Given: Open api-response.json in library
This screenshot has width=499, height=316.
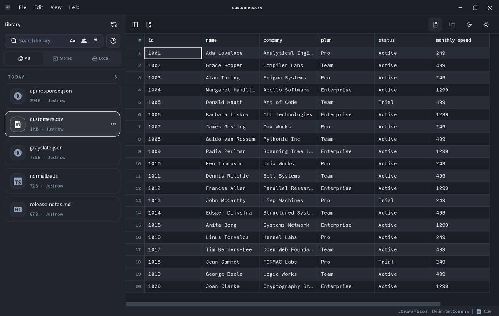Looking at the screenshot, I should [x=62, y=96].
